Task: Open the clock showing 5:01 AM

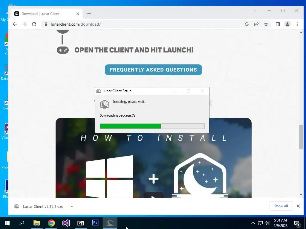Action: click(x=280, y=223)
